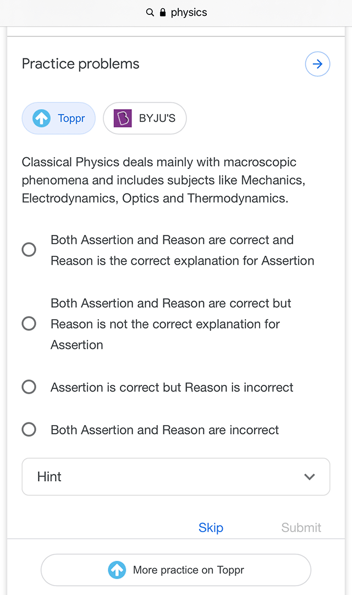
Task: Choose 'Assertion is correct but Reason is incorrect'
Action: click(29, 387)
